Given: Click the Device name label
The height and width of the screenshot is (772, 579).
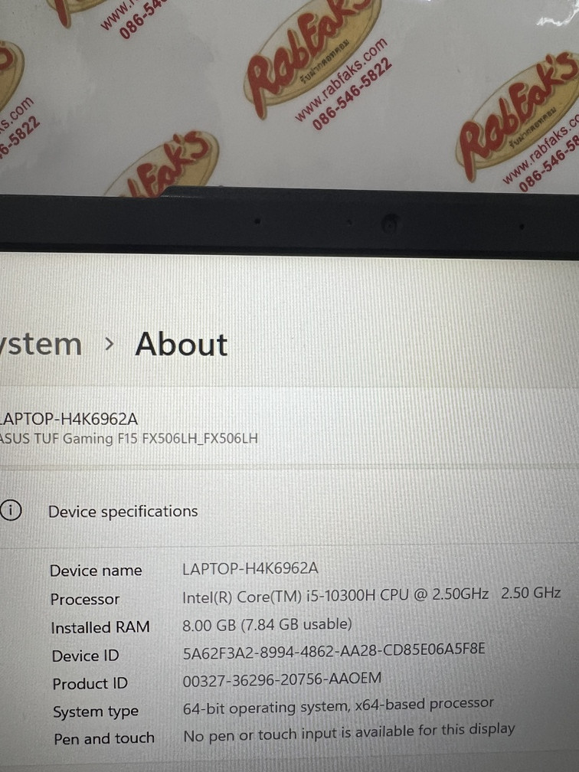Looking at the screenshot, I should click(96, 571).
